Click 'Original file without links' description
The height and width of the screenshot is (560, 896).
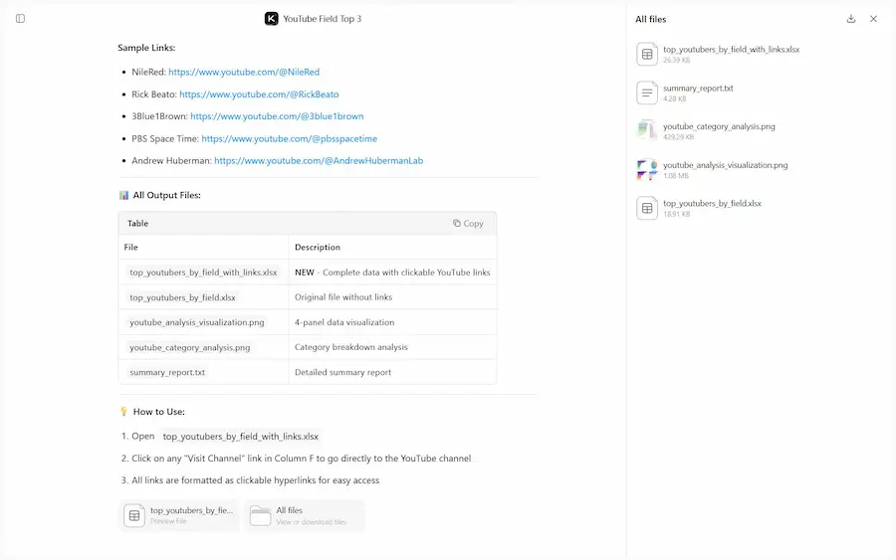click(343, 297)
